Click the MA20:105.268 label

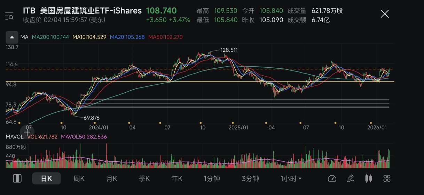tap(127, 37)
